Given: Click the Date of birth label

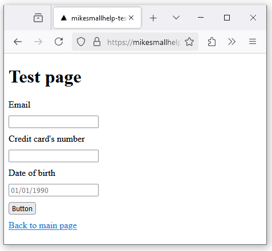Looking at the screenshot, I should (32, 173).
